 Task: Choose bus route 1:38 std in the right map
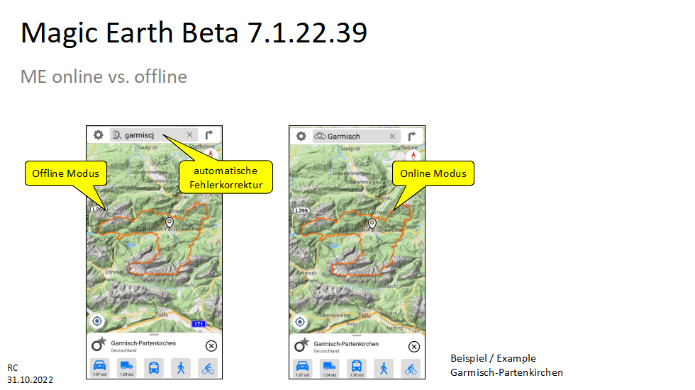pyautogui.click(x=357, y=369)
